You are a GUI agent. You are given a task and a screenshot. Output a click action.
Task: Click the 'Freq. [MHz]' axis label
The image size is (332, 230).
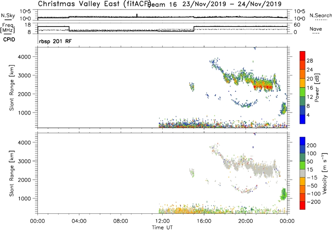tap(7, 28)
